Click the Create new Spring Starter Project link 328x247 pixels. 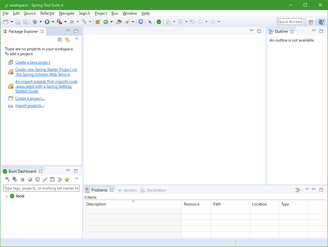(x=46, y=72)
